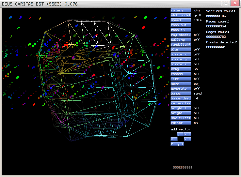Toggle mirror x setting
The height and width of the screenshot is (177, 241).
click(181, 54)
